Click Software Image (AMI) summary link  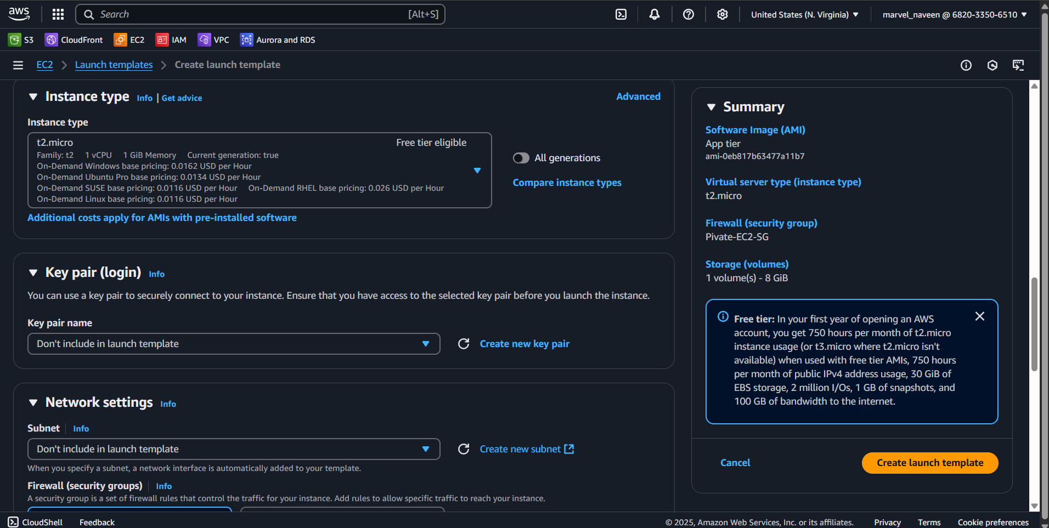(755, 130)
